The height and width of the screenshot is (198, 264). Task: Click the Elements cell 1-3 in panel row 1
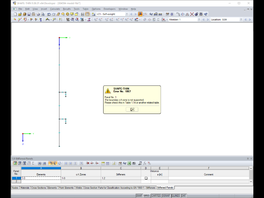(x=41, y=178)
